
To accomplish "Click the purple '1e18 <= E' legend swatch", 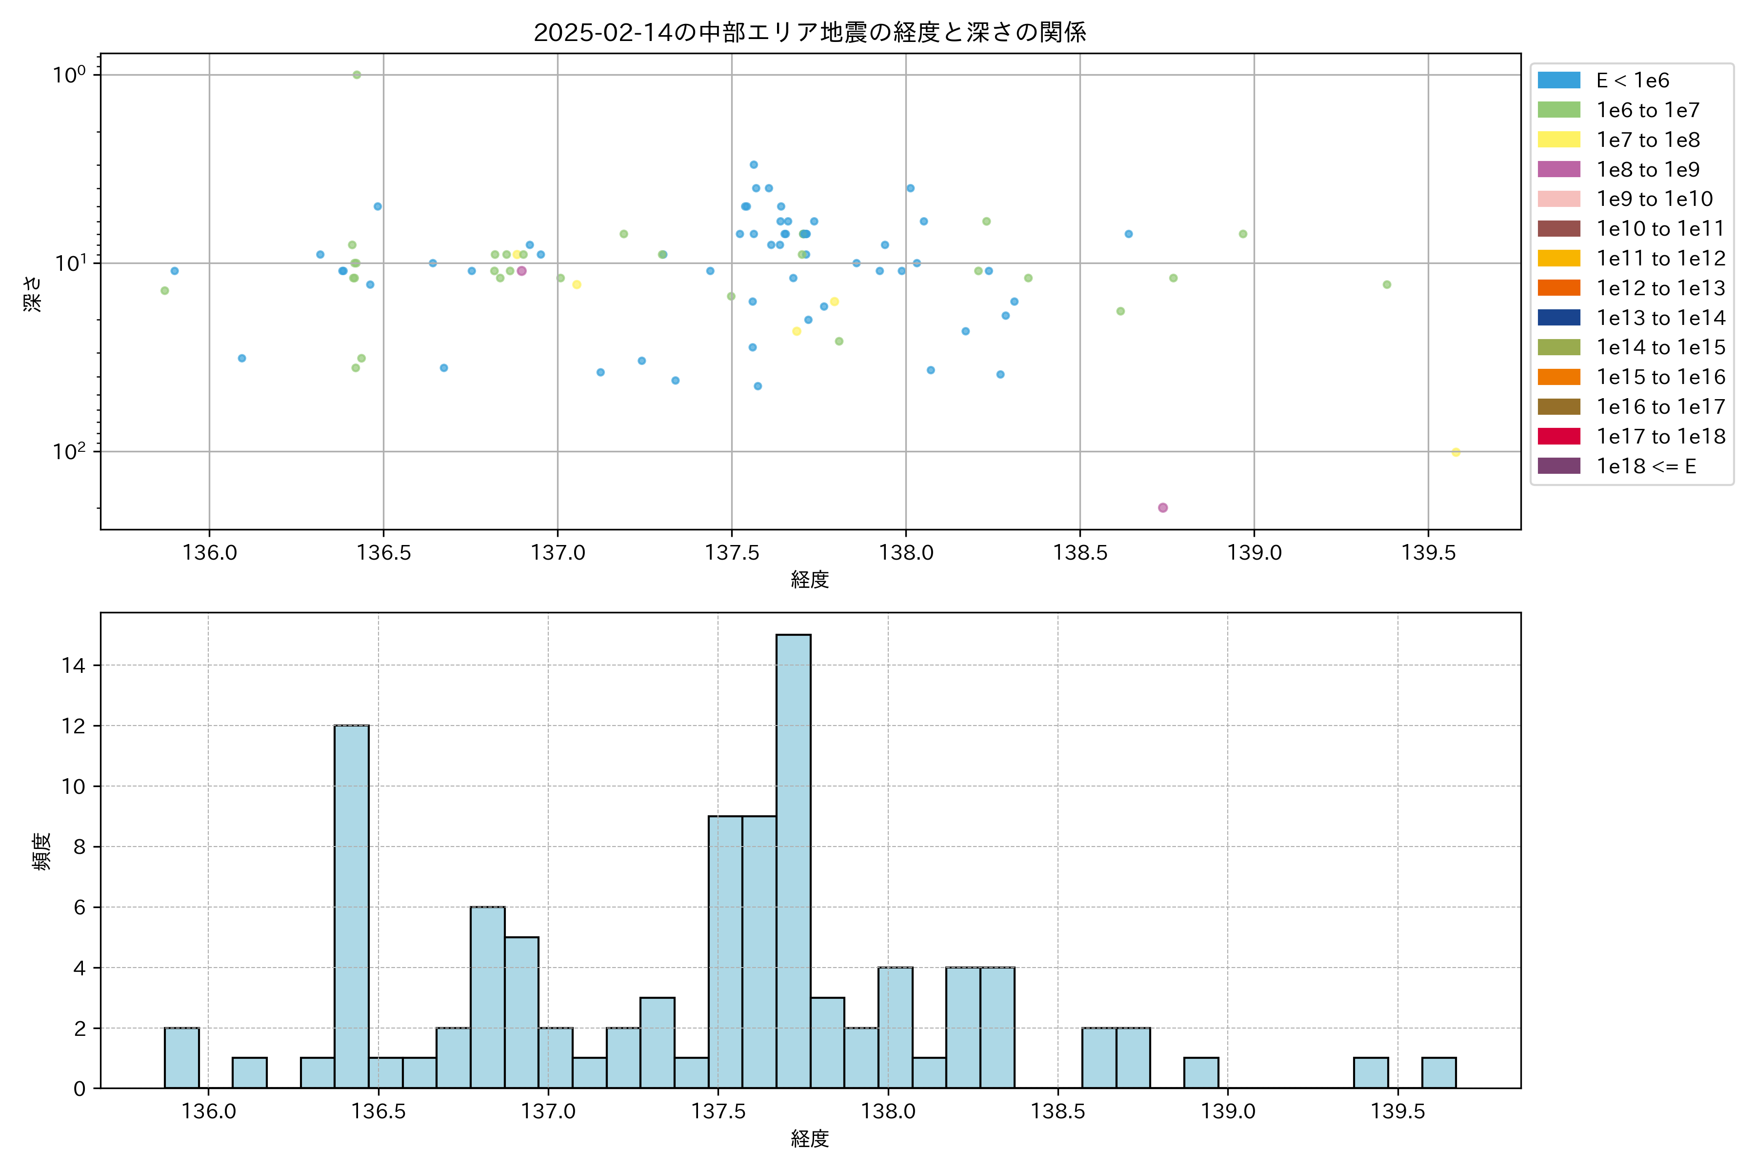I will (1558, 466).
